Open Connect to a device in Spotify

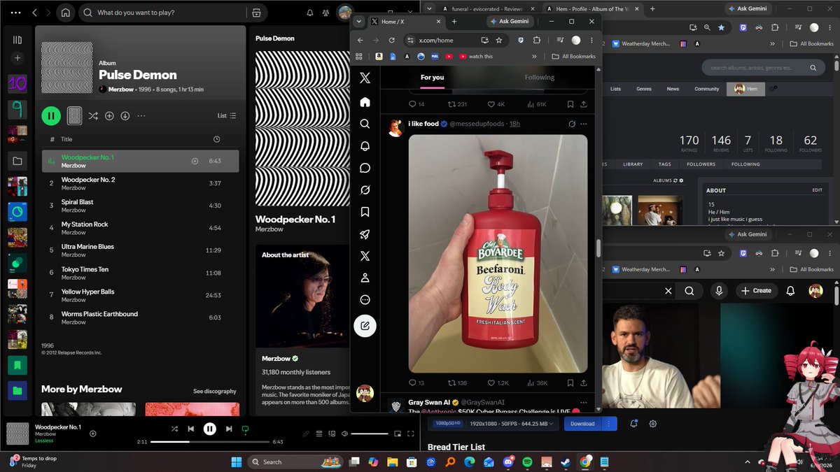point(331,434)
